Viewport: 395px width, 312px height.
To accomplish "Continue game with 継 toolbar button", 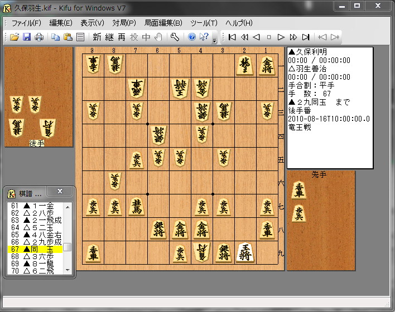I will tap(109, 37).
